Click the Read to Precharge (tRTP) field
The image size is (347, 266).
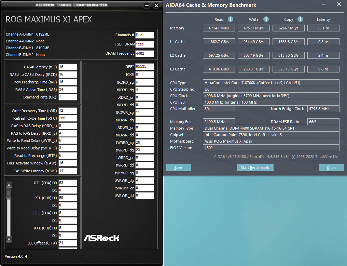[68, 156]
